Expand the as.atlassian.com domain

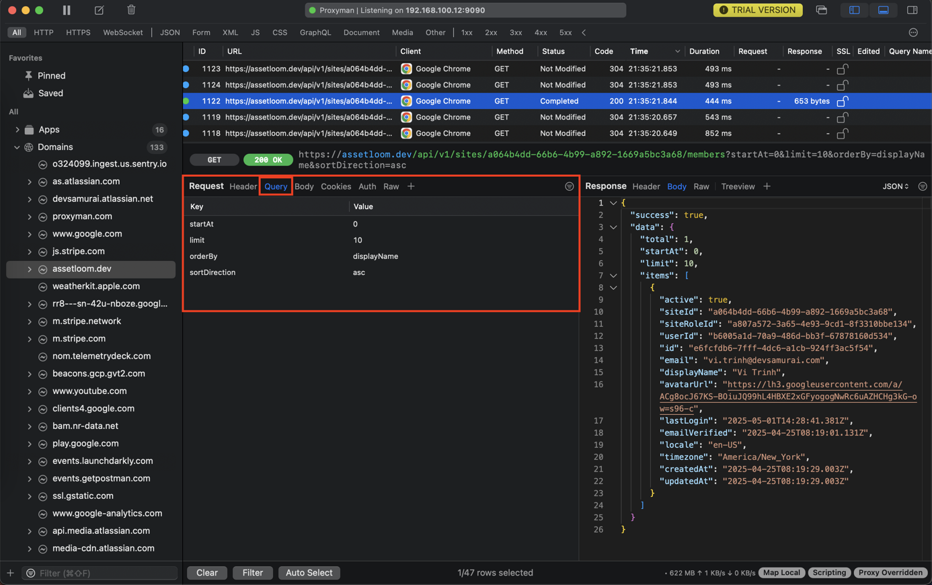coord(30,182)
